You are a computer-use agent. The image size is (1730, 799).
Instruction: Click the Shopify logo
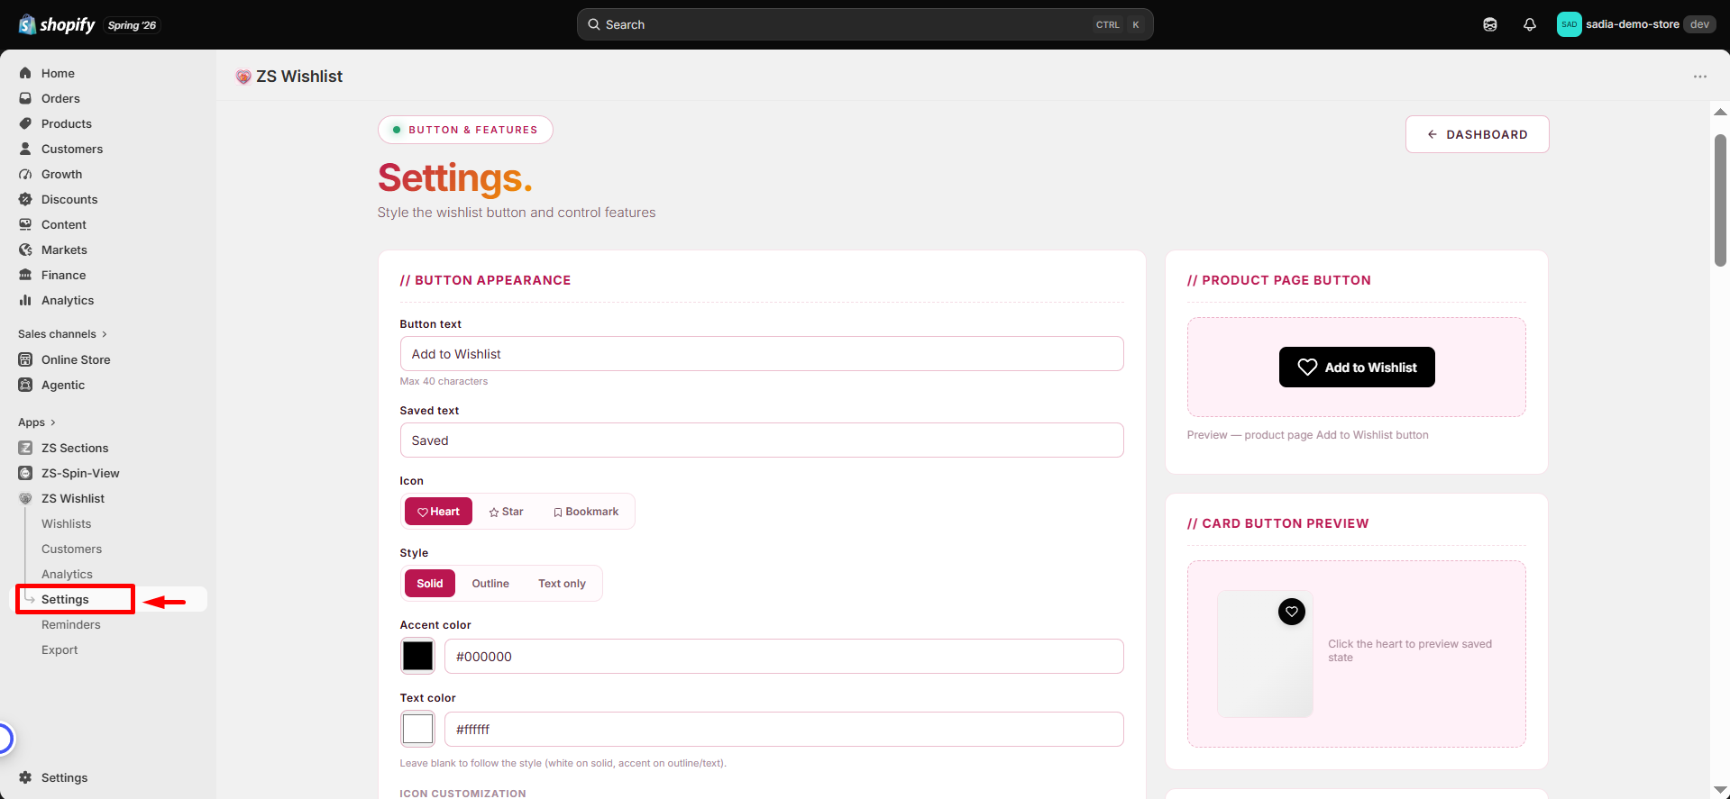tap(57, 24)
